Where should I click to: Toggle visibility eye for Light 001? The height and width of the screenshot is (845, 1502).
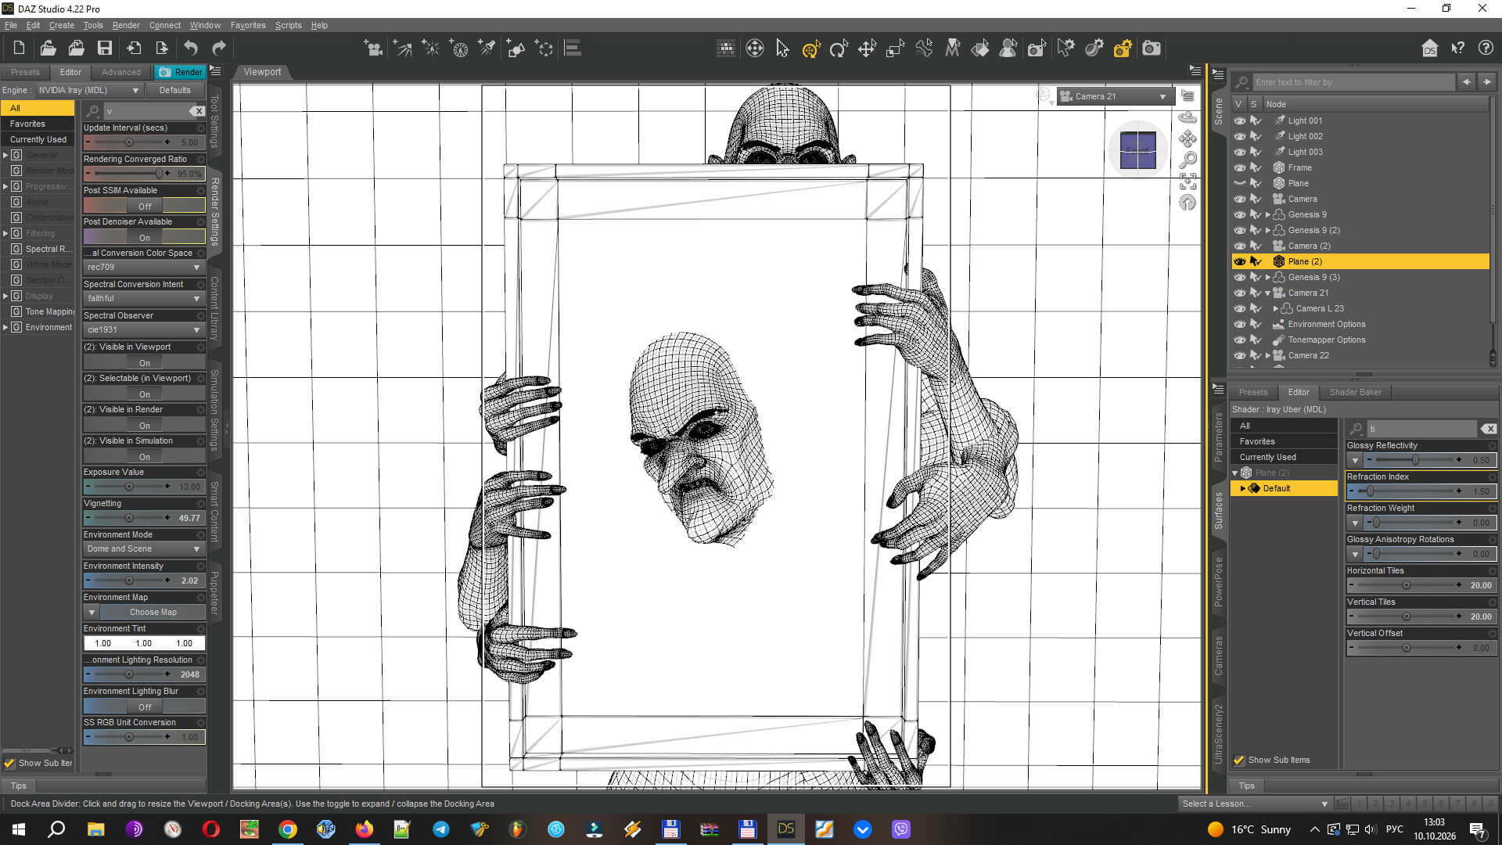click(x=1240, y=120)
